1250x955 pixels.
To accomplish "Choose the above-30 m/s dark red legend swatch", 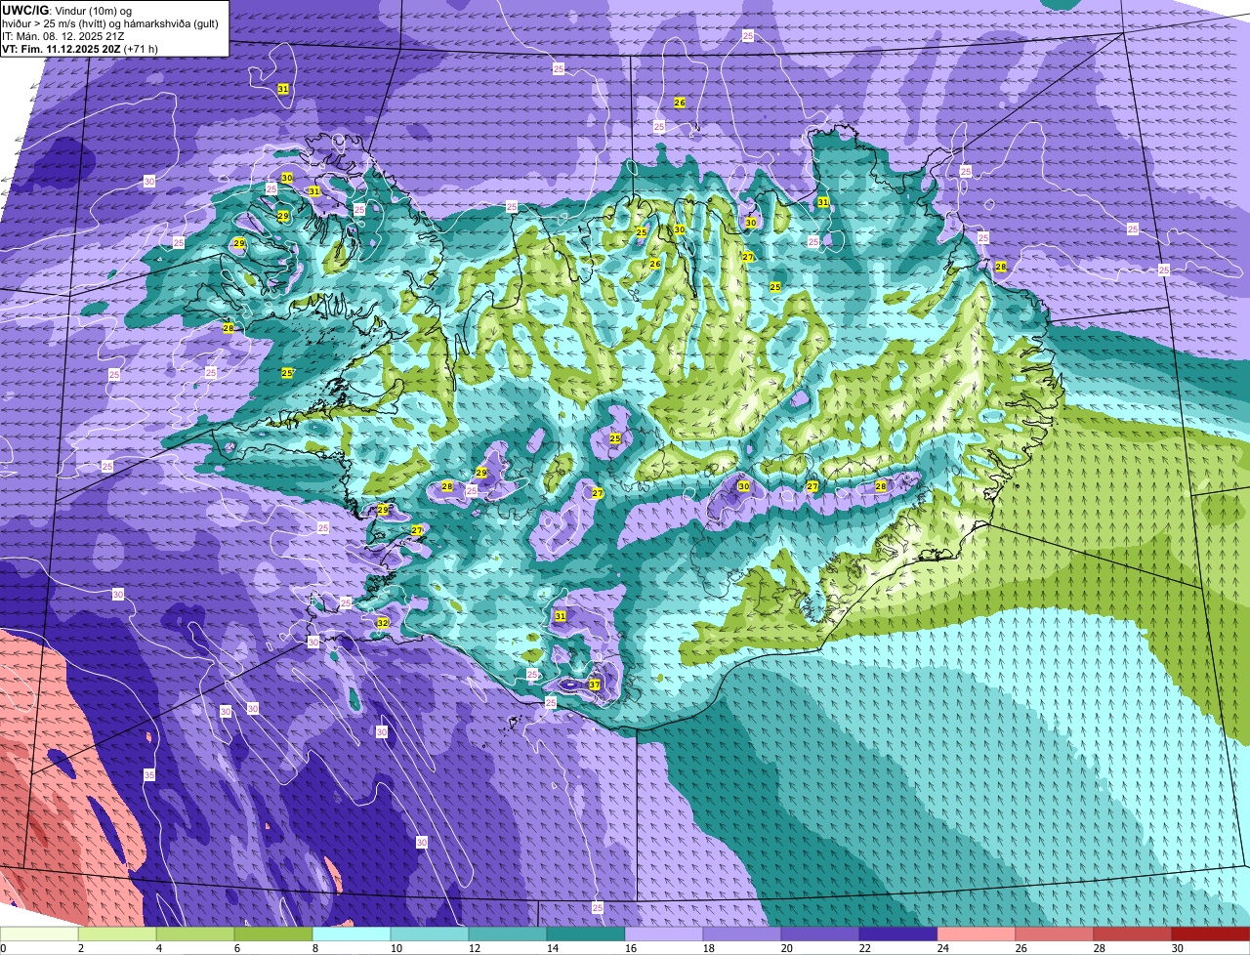I will pyautogui.click(x=1211, y=934).
